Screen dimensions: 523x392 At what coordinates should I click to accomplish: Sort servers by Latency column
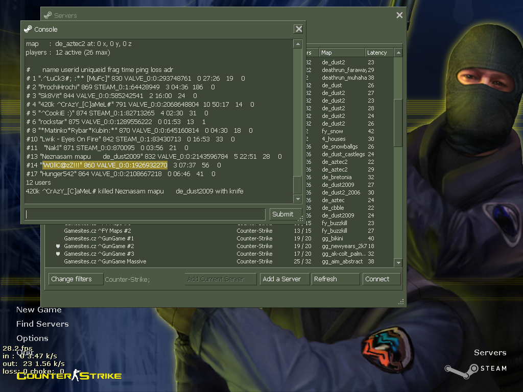click(379, 53)
